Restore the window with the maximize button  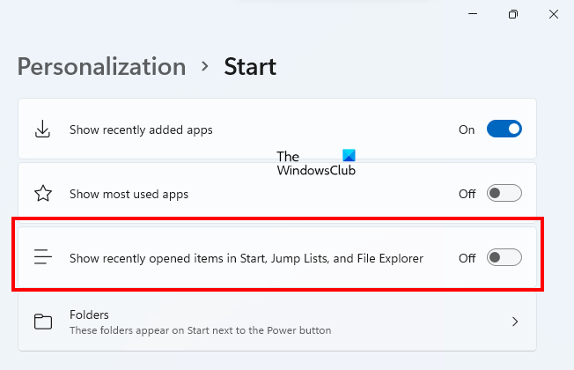pos(512,14)
